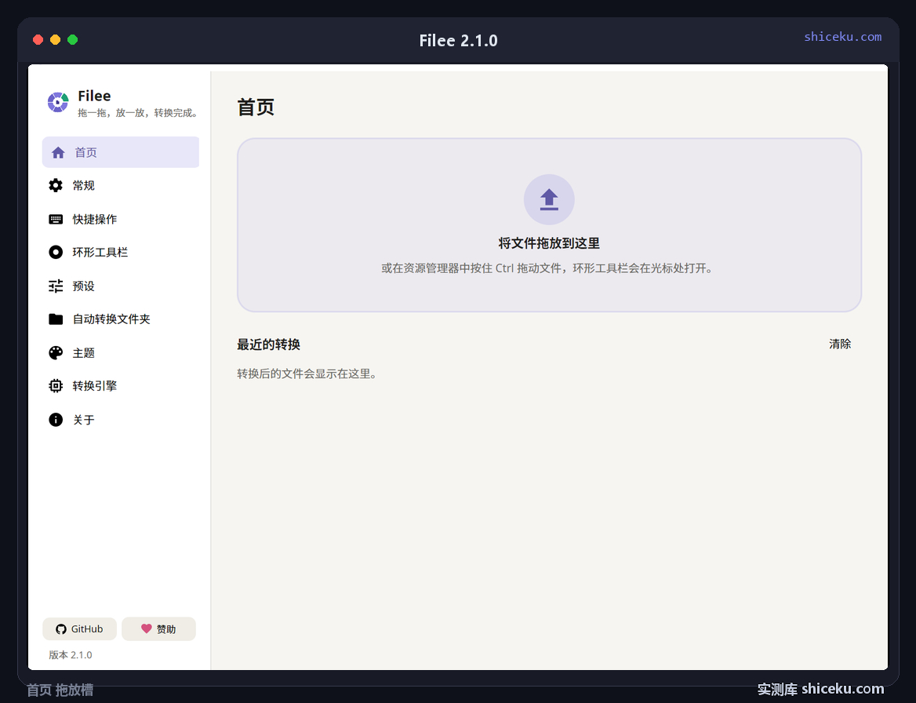
Task: Click the Filee app name in sidebar
Action: [94, 96]
